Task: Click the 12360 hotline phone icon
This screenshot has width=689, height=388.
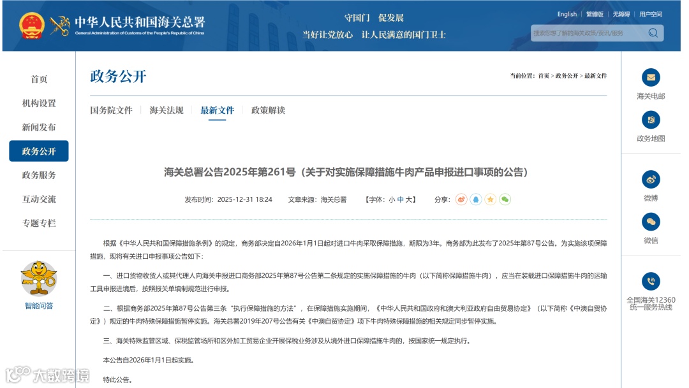Action: tap(651, 282)
